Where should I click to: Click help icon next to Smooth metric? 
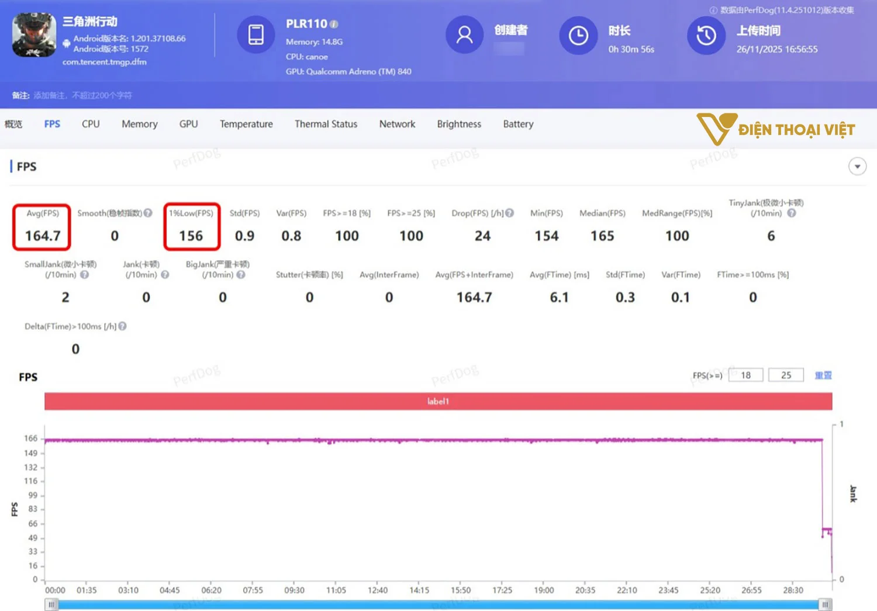pos(149,213)
